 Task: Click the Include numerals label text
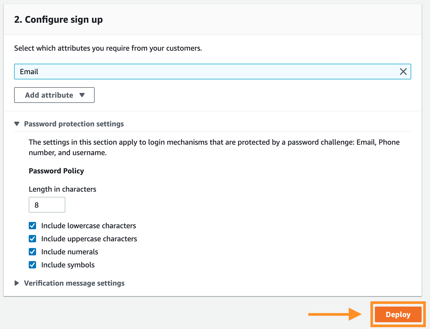[x=70, y=252]
